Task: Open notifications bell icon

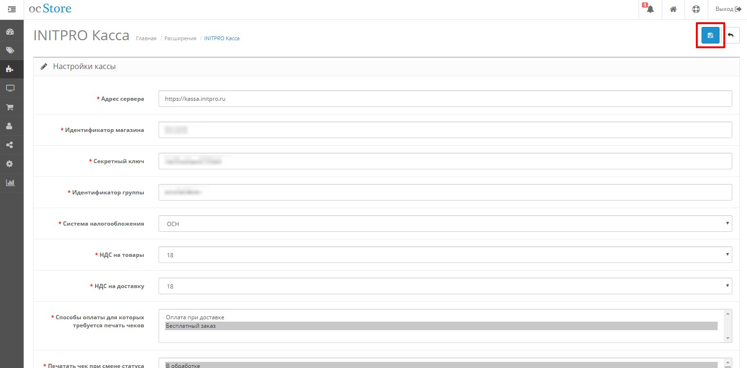Action: (x=650, y=9)
